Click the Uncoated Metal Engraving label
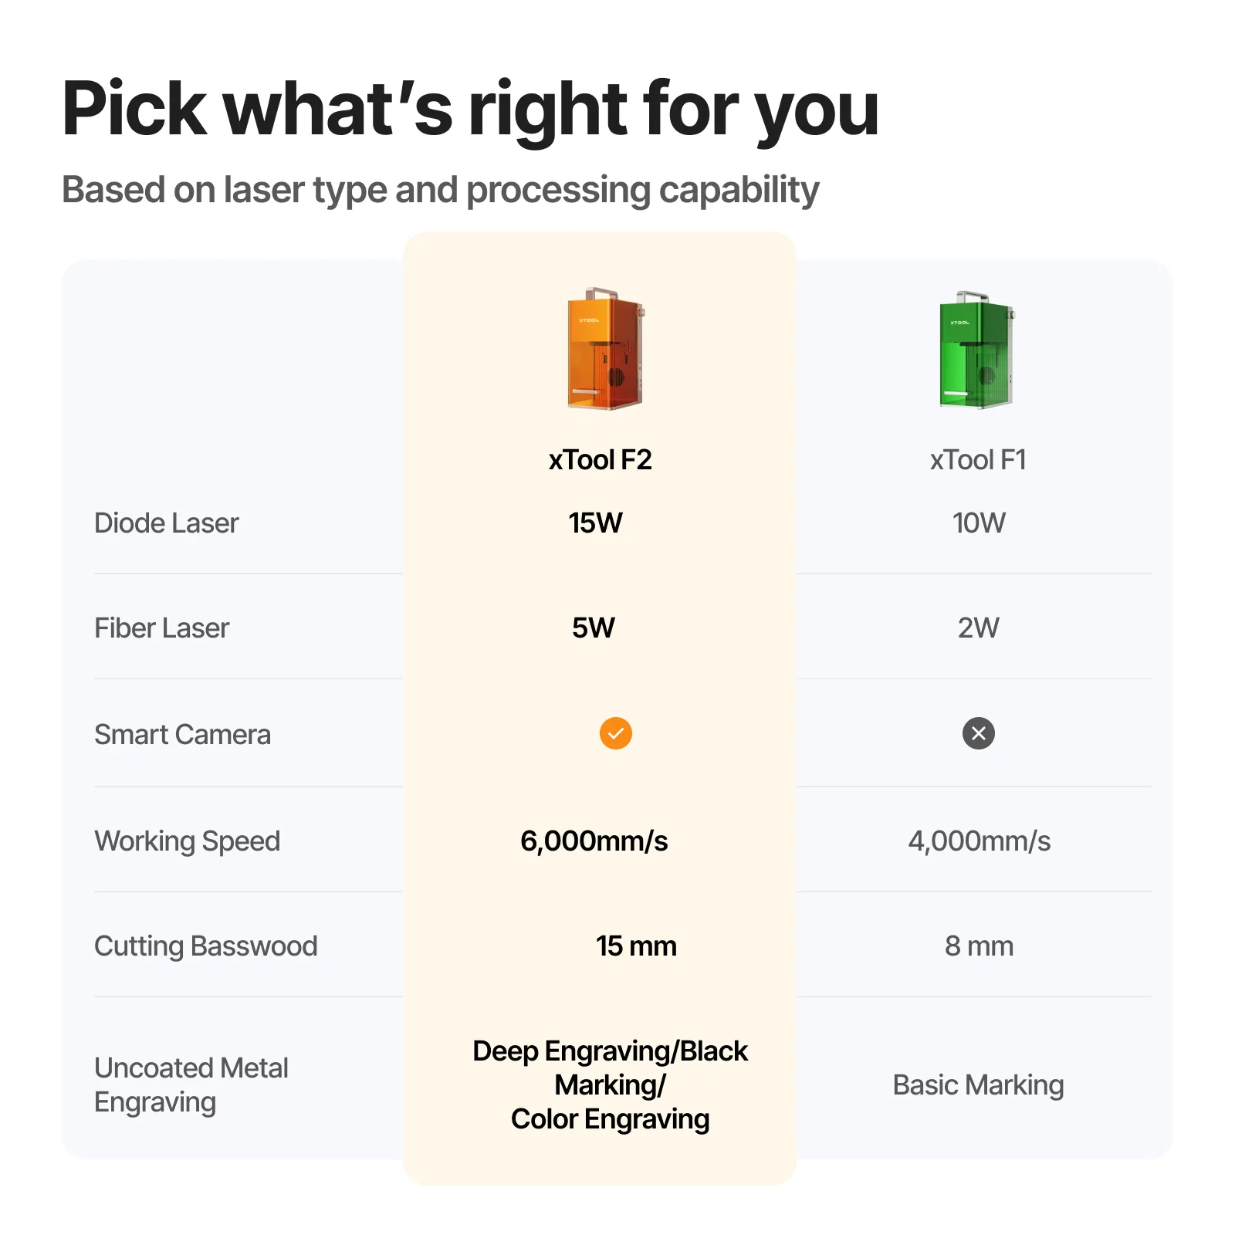 click(x=191, y=1084)
